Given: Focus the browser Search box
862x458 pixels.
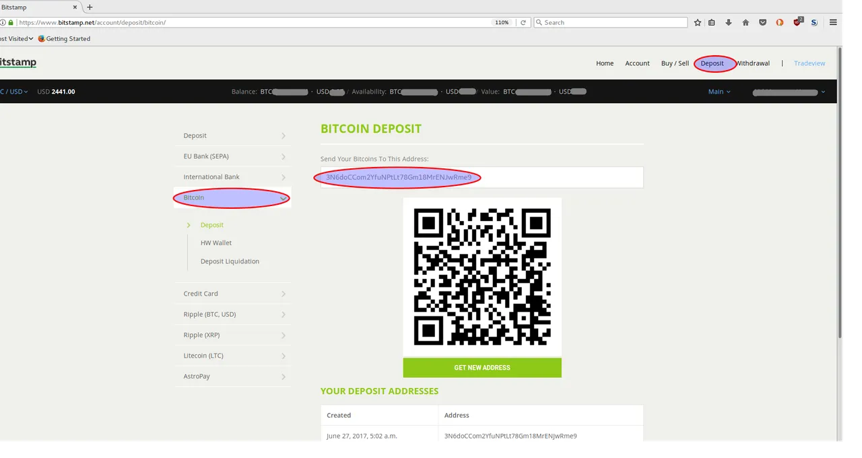Looking at the screenshot, I should pyautogui.click(x=611, y=22).
